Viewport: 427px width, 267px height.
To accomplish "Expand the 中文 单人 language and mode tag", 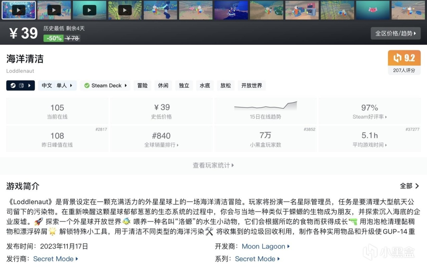I will coord(57,86).
